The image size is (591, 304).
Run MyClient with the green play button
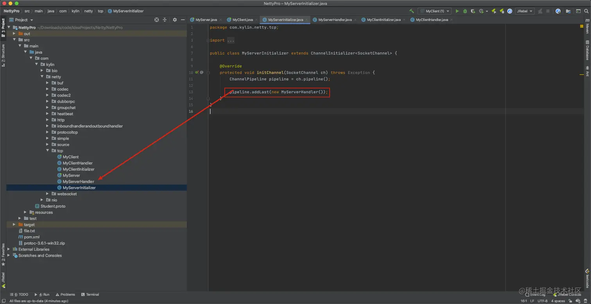coord(457,11)
